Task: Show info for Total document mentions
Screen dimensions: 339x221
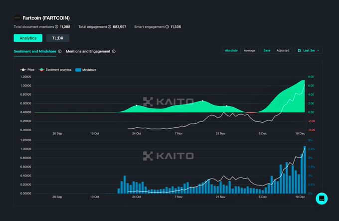Action: pyautogui.click(x=56, y=27)
